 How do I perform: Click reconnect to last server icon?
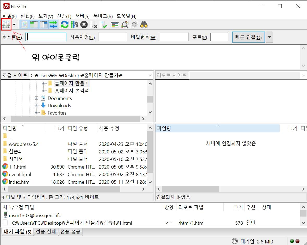(x=103, y=25)
